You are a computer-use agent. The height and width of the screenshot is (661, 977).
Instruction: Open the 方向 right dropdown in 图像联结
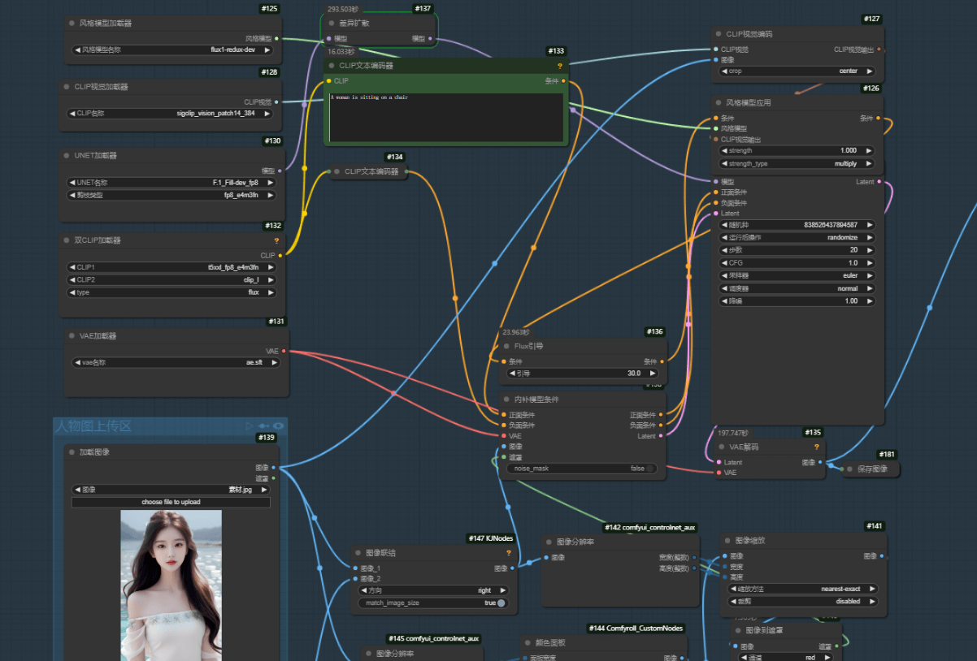point(433,591)
